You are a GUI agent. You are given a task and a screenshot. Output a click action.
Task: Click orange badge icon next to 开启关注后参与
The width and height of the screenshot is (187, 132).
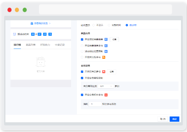click(x=104, y=57)
